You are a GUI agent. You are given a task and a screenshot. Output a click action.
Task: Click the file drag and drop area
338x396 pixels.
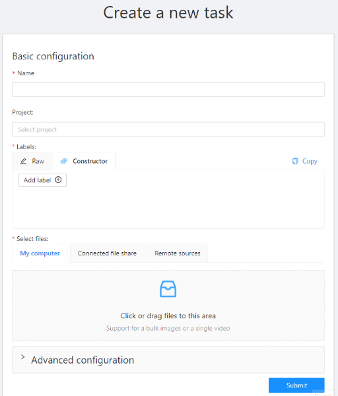pos(168,306)
